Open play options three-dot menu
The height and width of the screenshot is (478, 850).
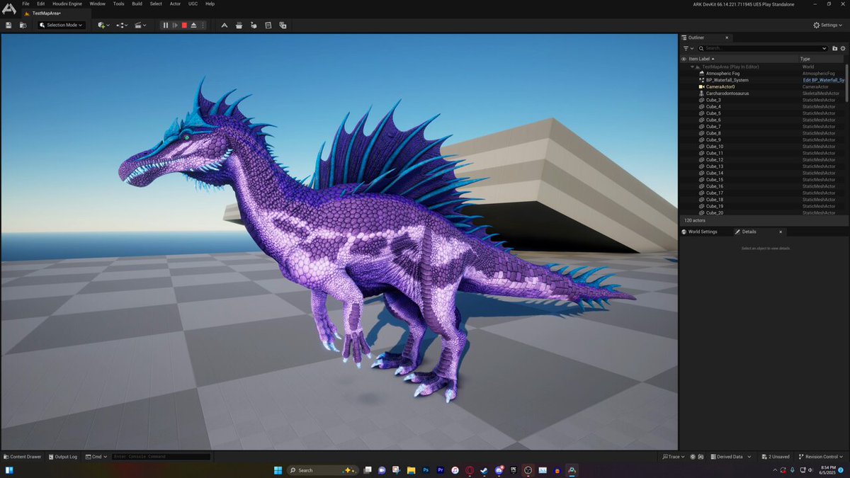(203, 25)
